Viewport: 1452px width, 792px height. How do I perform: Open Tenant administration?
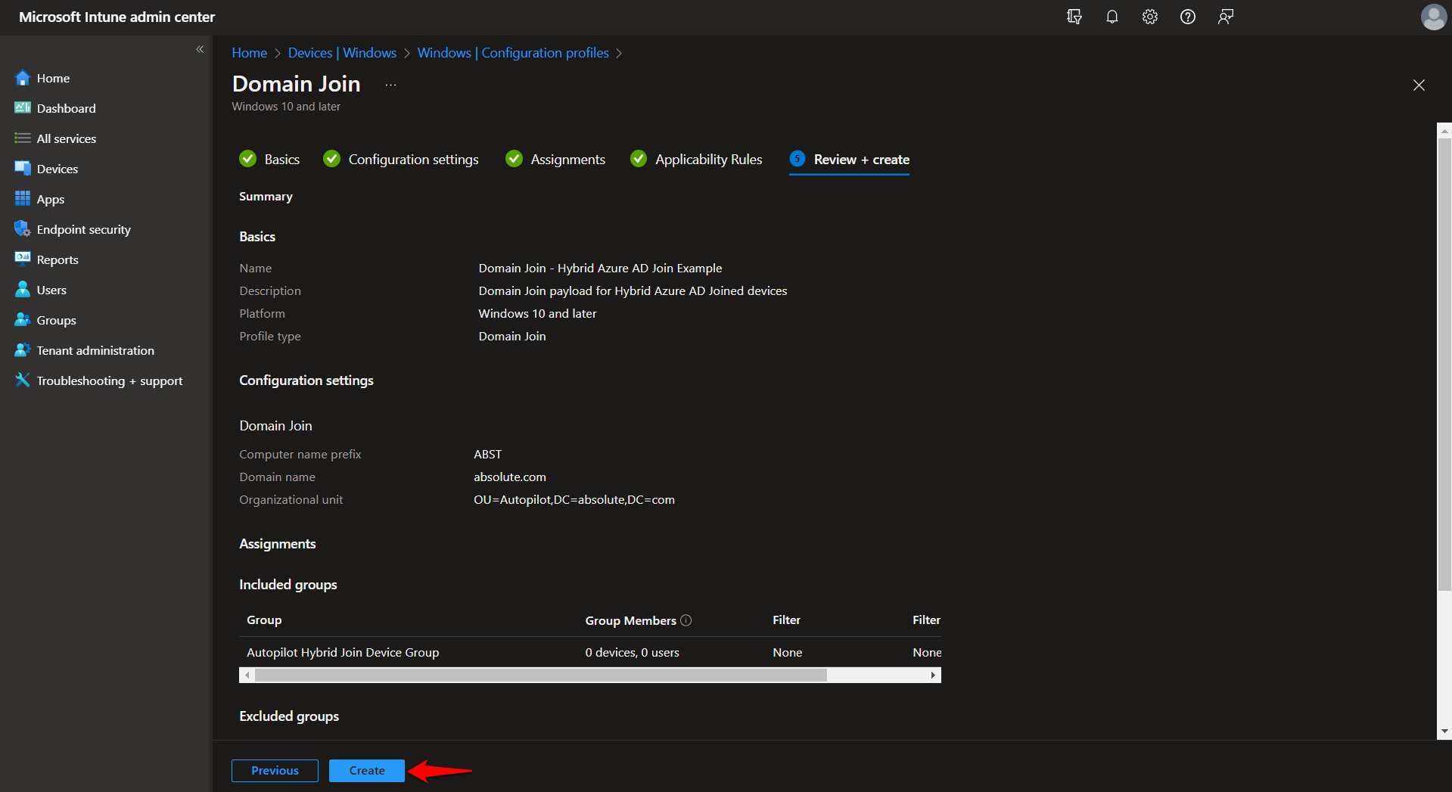point(94,349)
